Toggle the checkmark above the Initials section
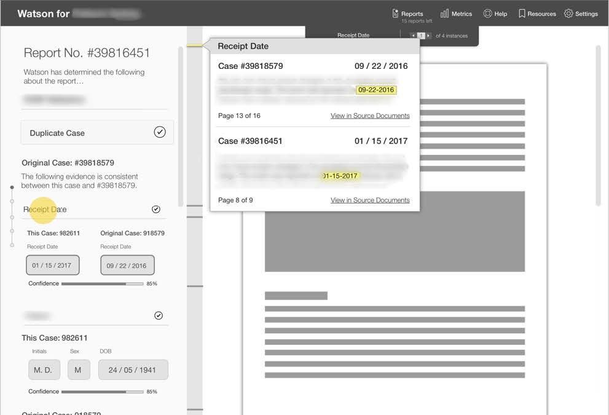Image resolution: width=609 pixels, height=415 pixels. point(159,315)
